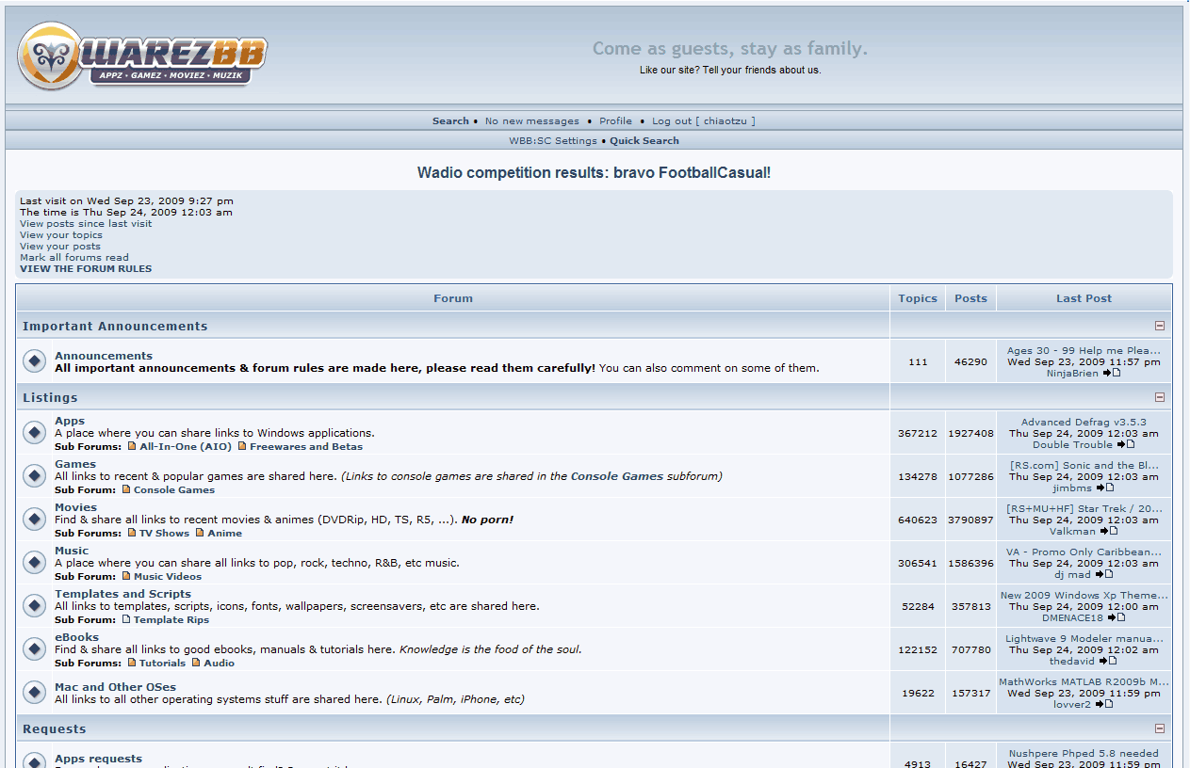The width and height of the screenshot is (1190, 768).
Task: Open Apps requests forum title
Action: pos(98,759)
